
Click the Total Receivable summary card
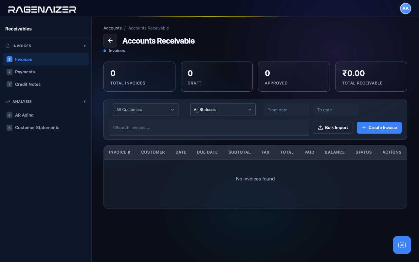[x=371, y=77]
